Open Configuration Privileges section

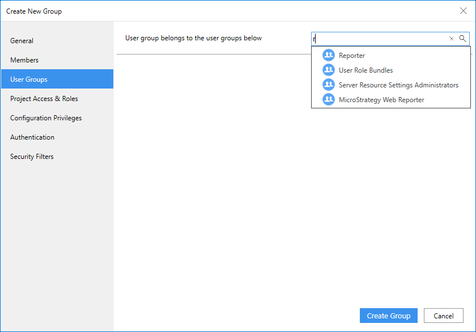click(46, 118)
